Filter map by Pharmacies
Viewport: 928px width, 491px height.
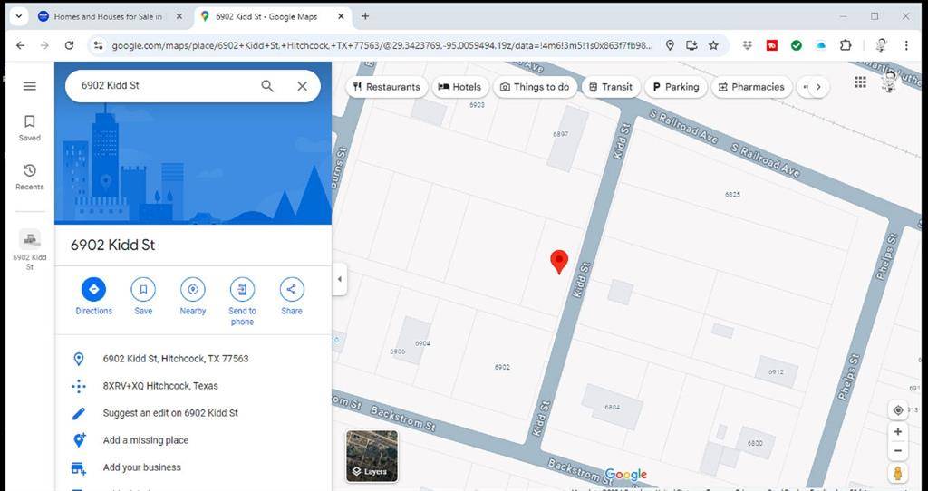751,87
